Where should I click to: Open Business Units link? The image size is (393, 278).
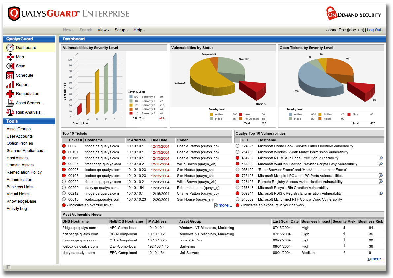point(20,187)
